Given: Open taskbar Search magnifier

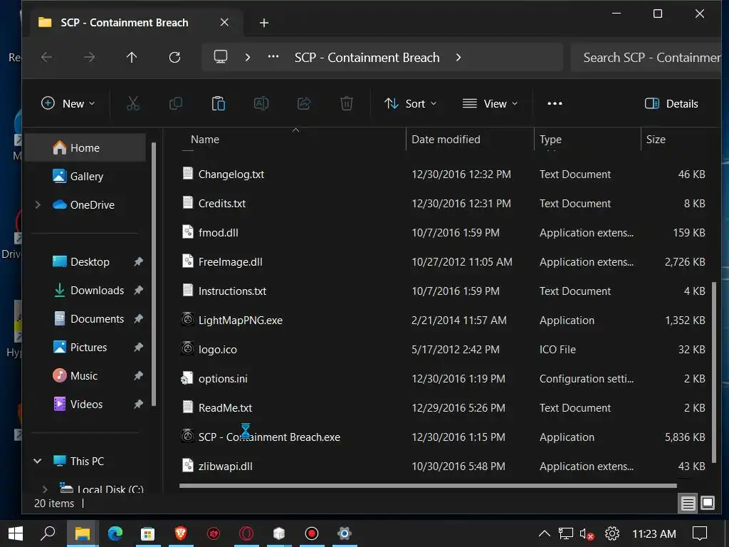Looking at the screenshot, I should (x=48, y=533).
